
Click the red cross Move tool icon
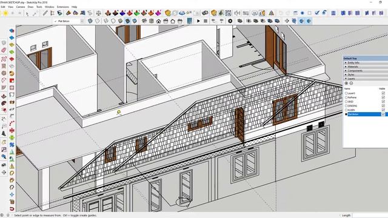tap(12, 130)
